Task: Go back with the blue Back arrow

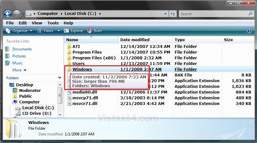Action: 8,14
